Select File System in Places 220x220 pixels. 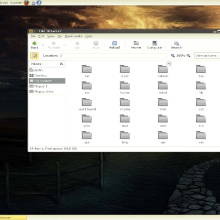pos(47,81)
